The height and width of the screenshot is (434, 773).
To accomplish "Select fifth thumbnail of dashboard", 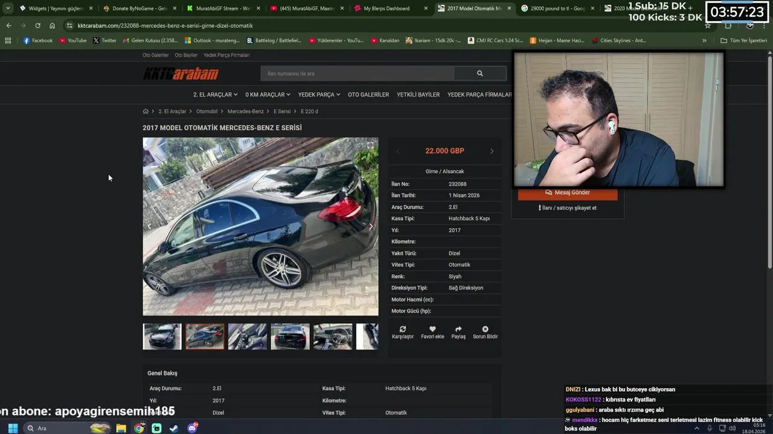I will point(333,337).
